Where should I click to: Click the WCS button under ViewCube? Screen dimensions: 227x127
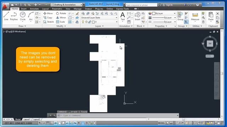[210, 56]
